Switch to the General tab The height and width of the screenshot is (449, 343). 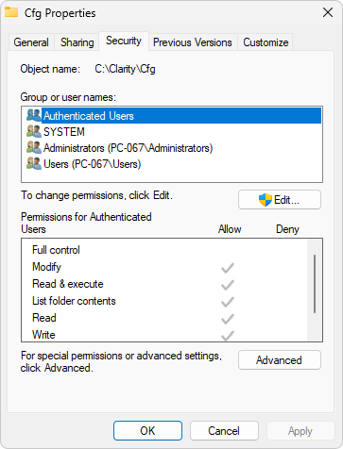click(31, 42)
